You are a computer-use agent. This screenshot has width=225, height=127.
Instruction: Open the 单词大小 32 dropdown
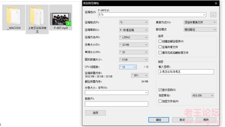(134, 52)
